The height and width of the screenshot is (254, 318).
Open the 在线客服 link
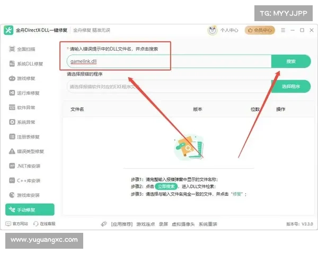(x=48, y=224)
